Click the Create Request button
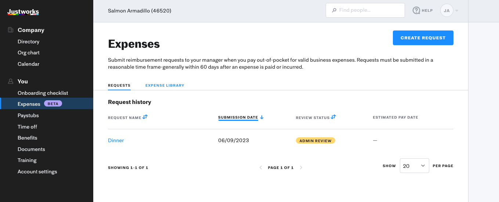Screen dimensions: 499x202 423,38
